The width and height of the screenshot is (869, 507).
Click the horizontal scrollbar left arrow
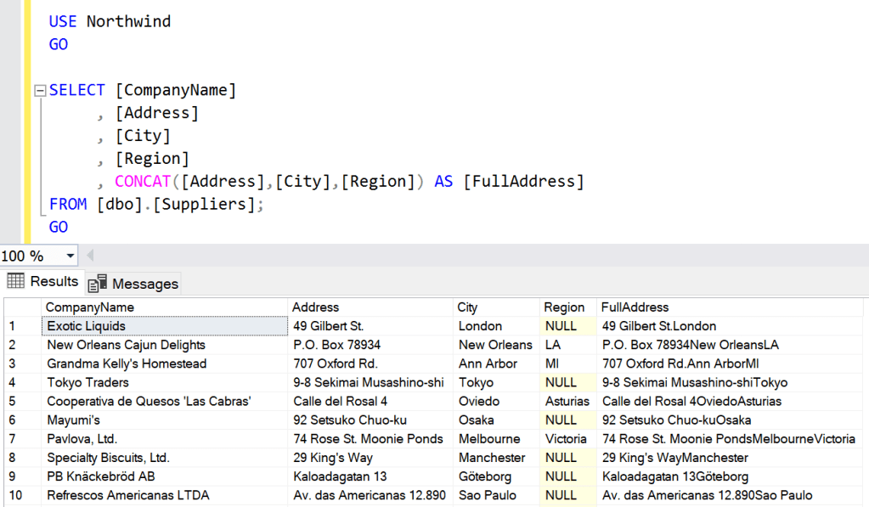tap(90, 256)
